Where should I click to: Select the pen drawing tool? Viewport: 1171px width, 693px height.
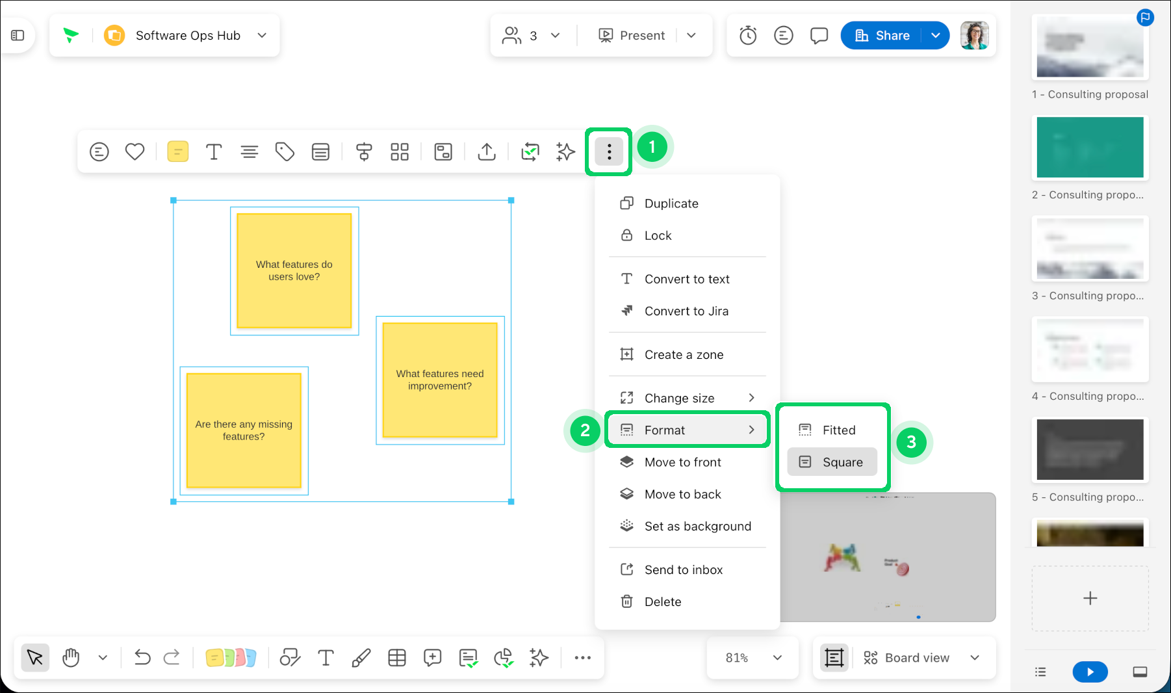point(361,658)
